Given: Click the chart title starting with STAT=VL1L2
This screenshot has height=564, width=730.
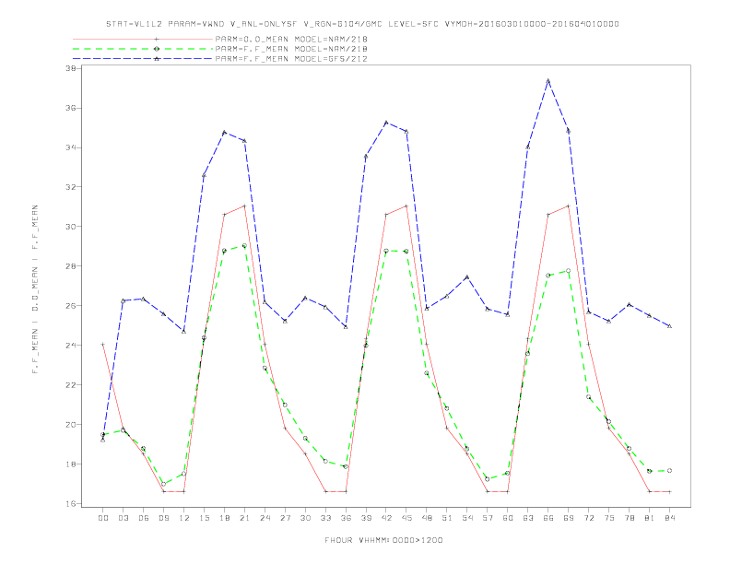Looking at the screenshot, I should coord(362,24).
